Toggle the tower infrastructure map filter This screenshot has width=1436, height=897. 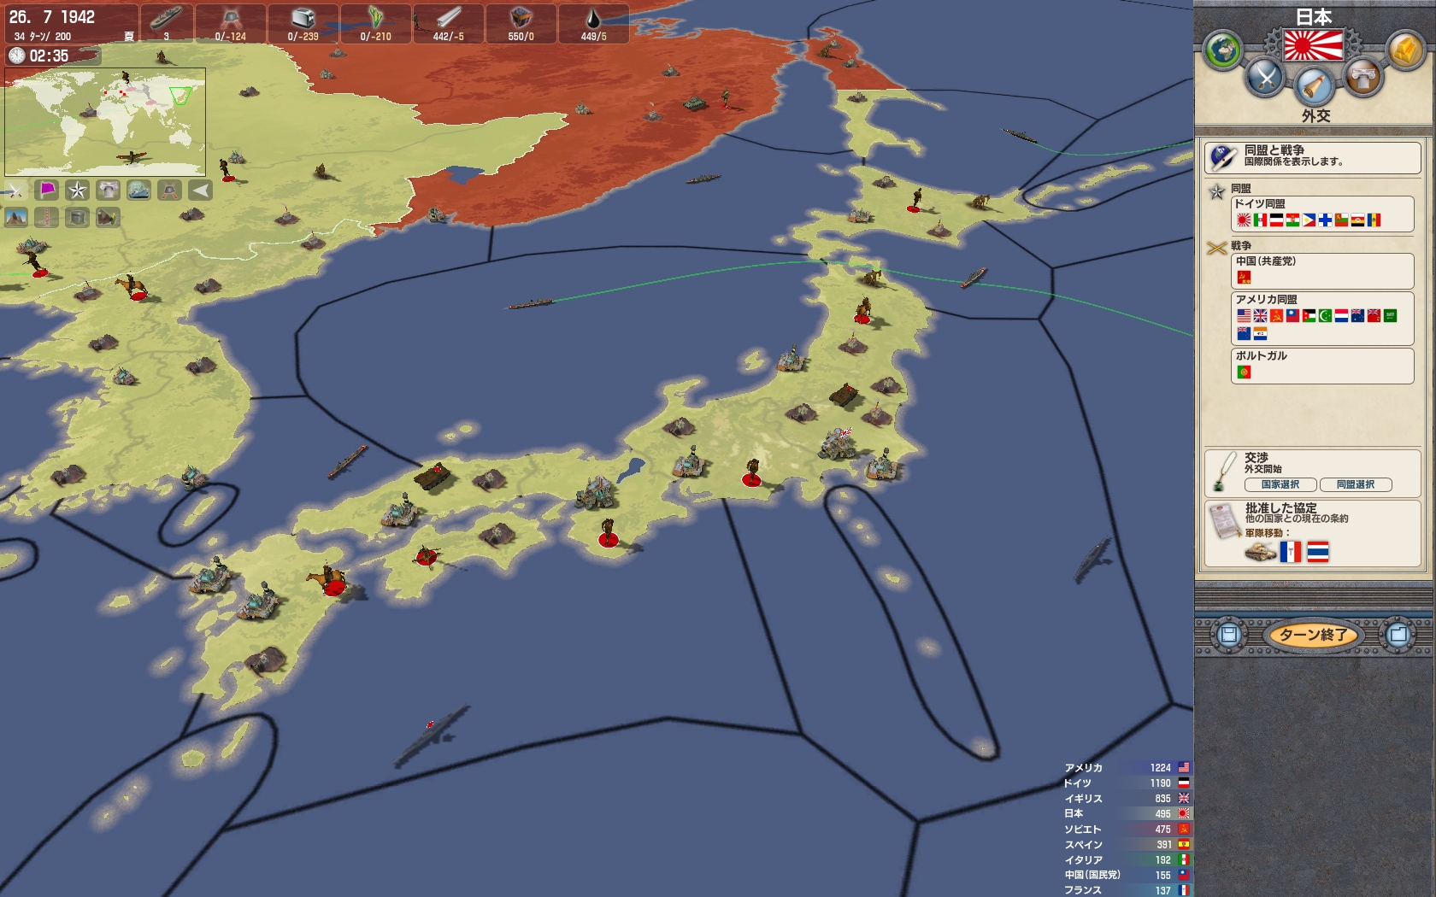pos(46,218)
